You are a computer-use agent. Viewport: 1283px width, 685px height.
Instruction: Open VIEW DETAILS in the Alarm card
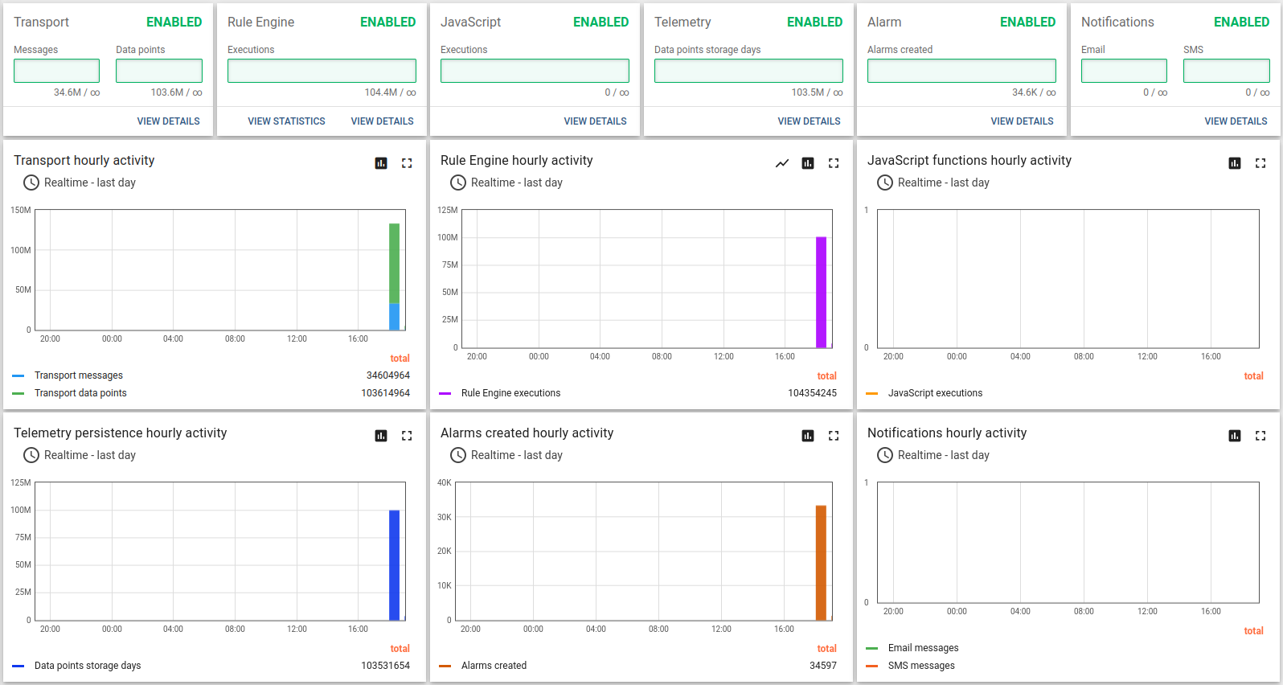pos(1022,121)
